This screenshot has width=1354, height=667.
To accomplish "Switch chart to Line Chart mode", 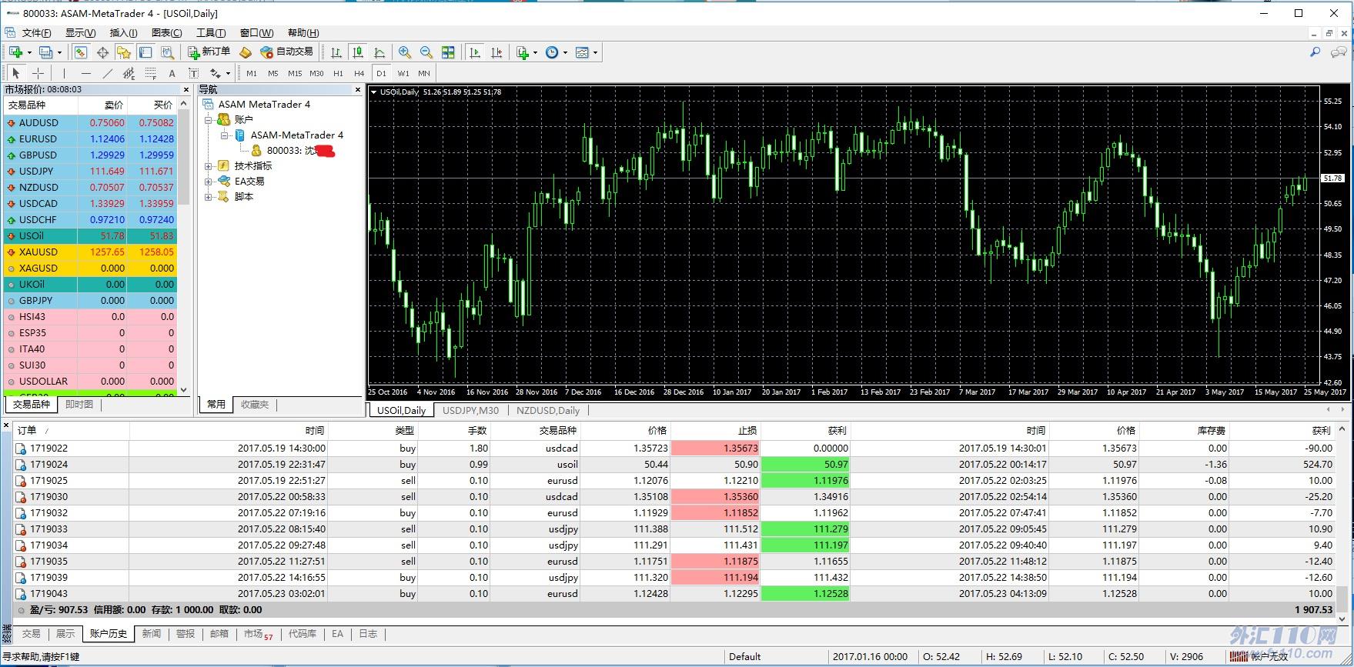I will [x=379, y=52].
